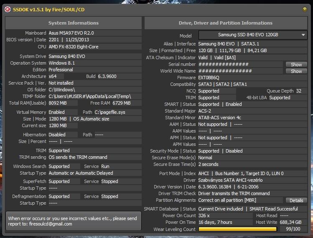This screenshot has height=238, width=313.
Task: Click Power On Time 16 days, 7 hours
Action: (215, 222)
